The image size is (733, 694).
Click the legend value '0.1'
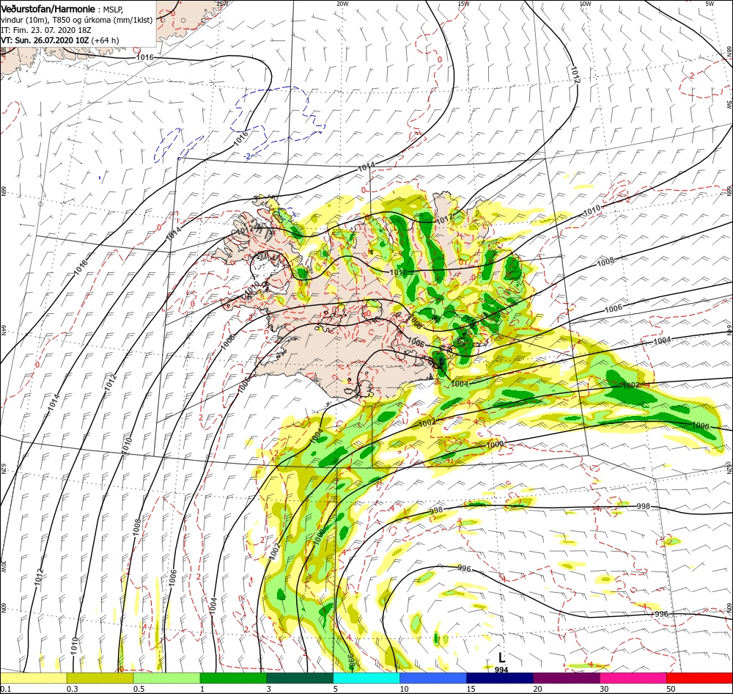6,689
